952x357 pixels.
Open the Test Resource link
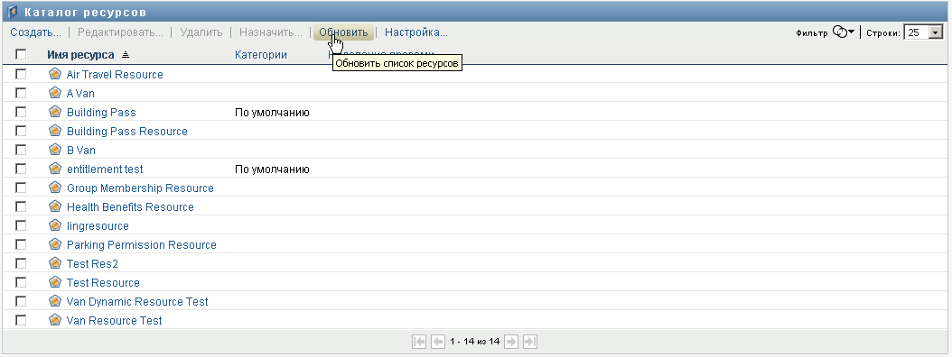tap(103, 282)
